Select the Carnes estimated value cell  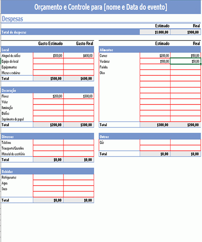click(x=155, y=55)
